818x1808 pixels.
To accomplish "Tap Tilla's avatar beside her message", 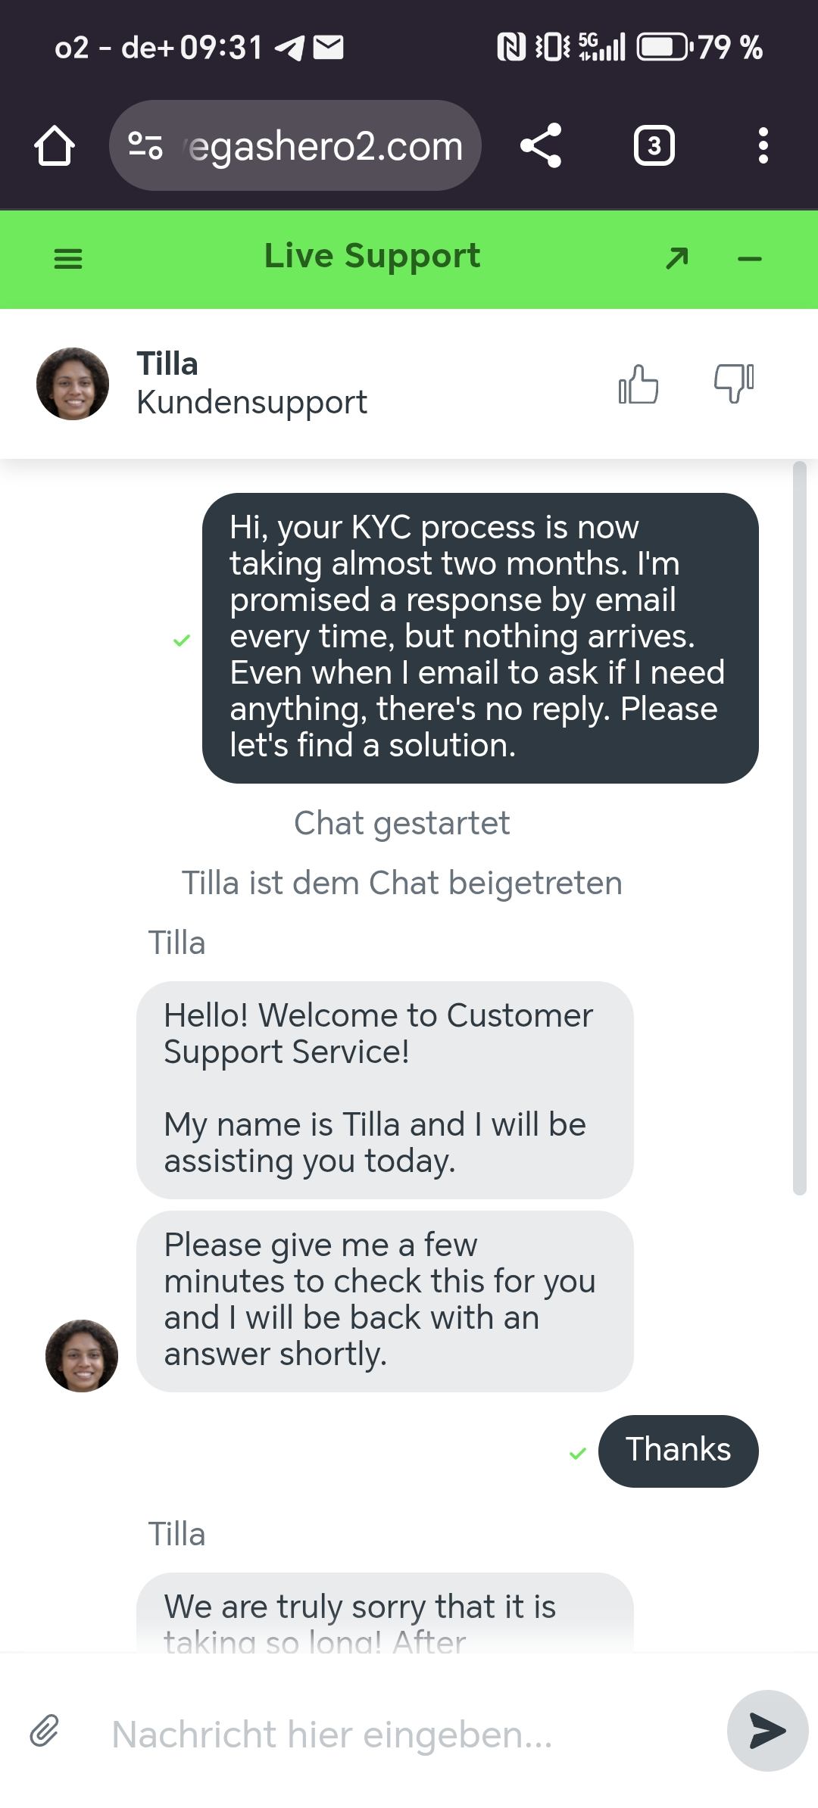I will (x=82, y=1356).
